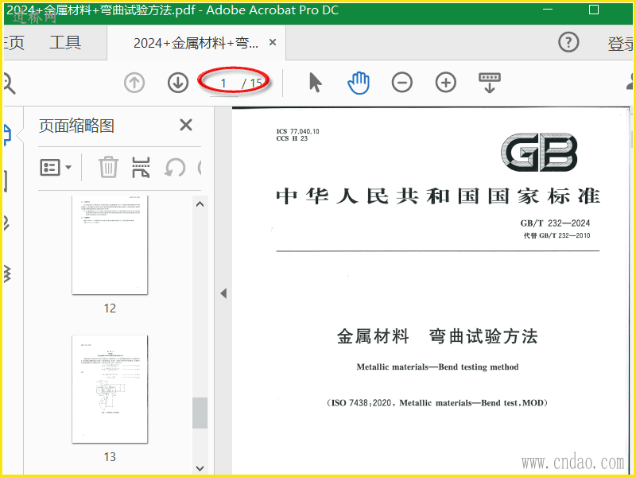Click the standard number 'GB/T 232—2024'
This screenshot has height=477, width=636.
(x=555, y=223)
